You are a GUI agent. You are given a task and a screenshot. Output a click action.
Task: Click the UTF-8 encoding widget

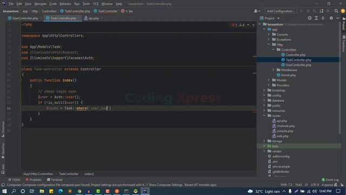click(315, 185)
